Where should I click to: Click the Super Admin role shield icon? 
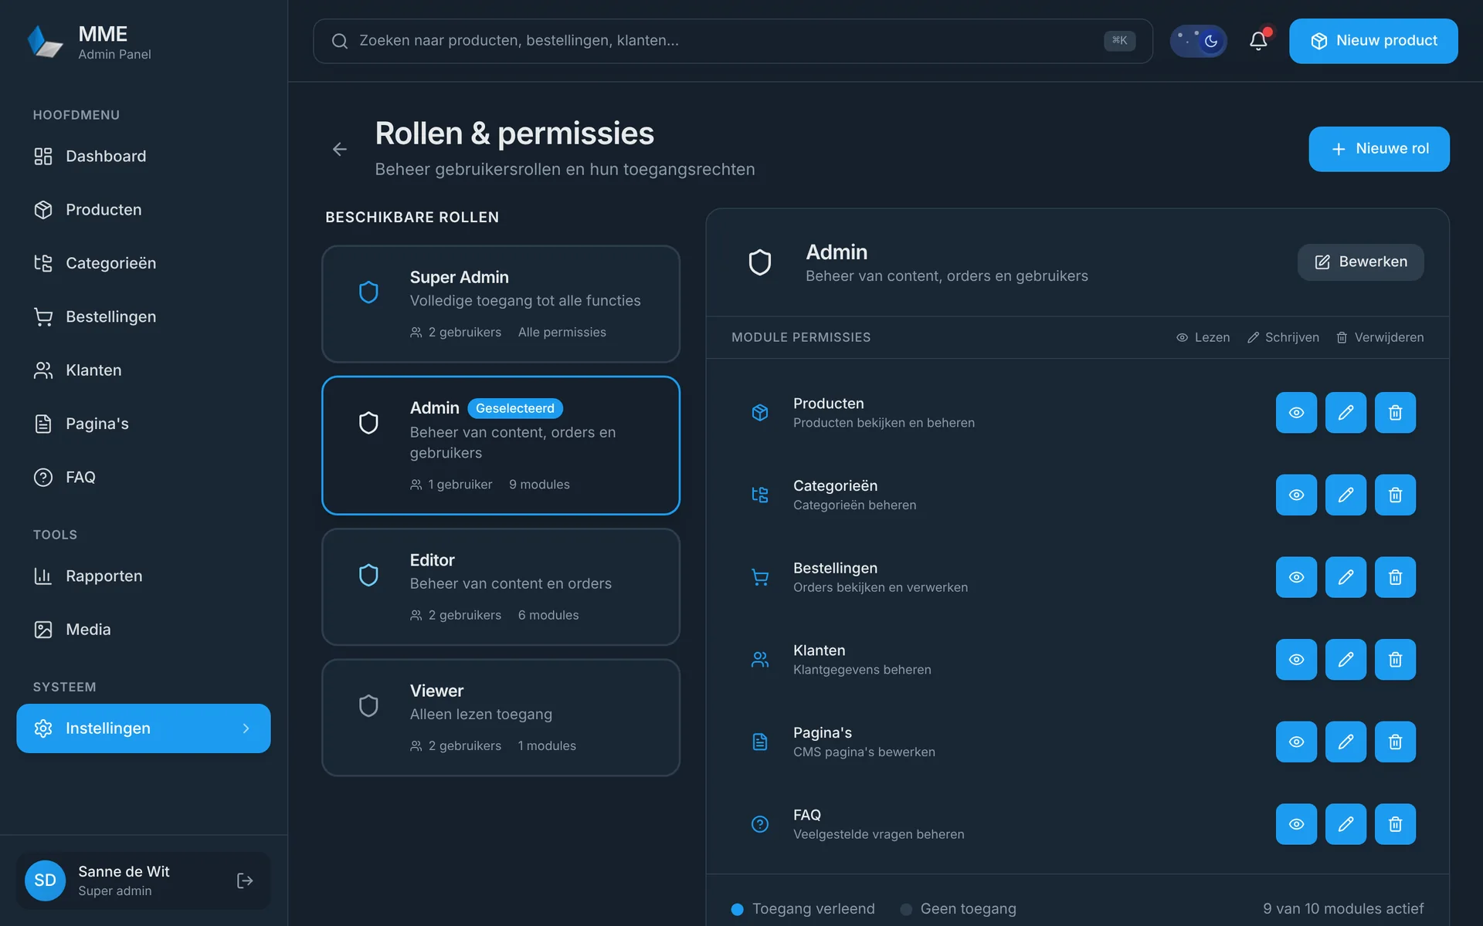point(368,292)
